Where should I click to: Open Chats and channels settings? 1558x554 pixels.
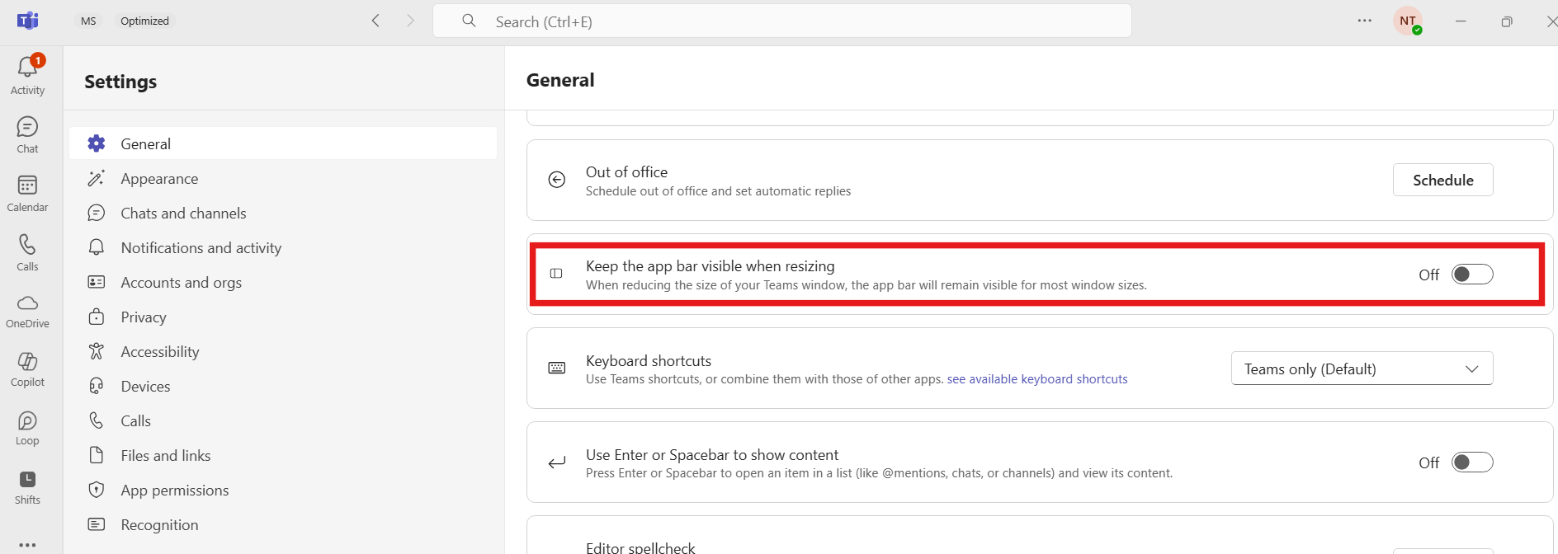tap(283, 213)
